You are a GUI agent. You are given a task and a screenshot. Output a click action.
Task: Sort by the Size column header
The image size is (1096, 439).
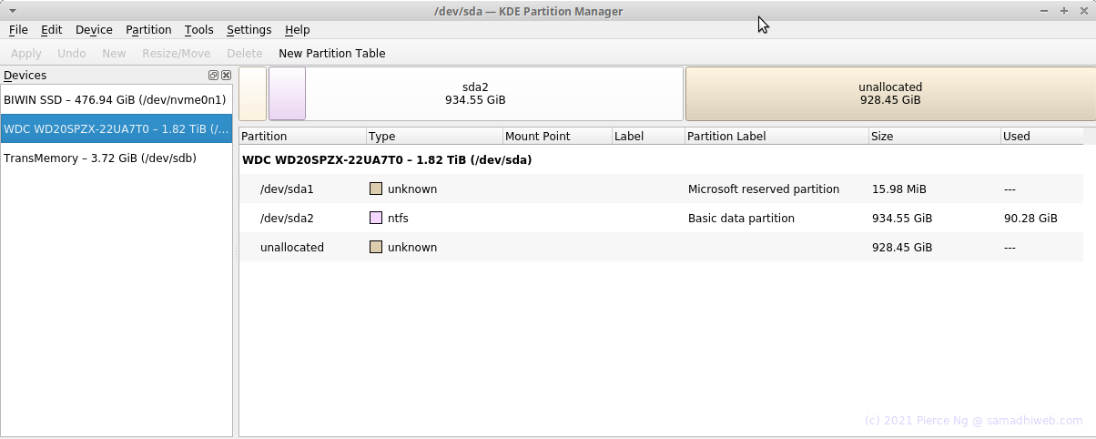point(934,137)
